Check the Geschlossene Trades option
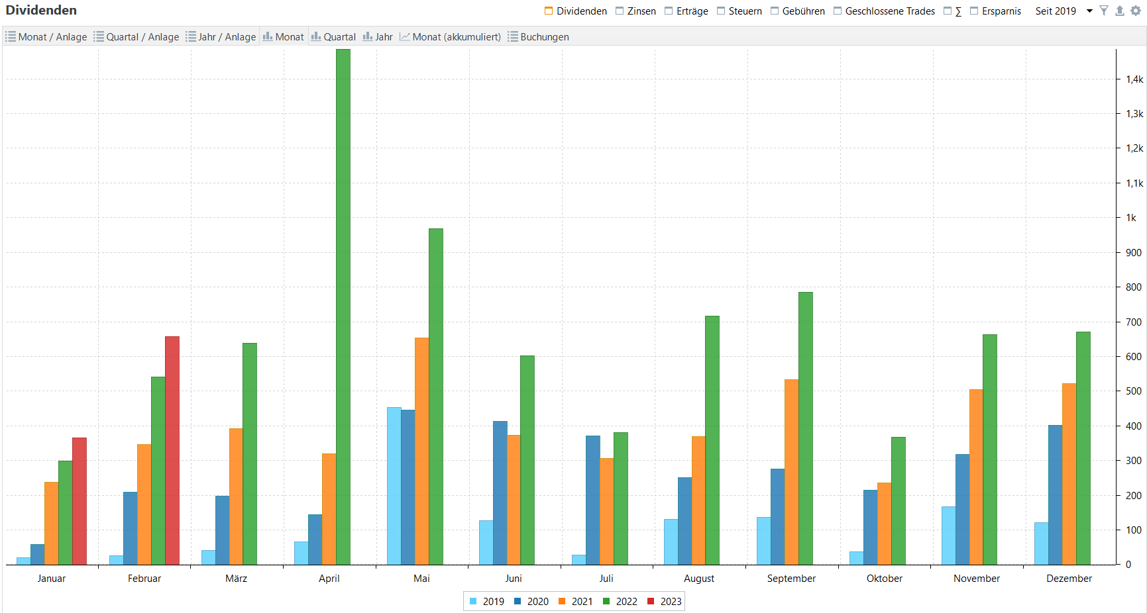Image resolution: width=1147 pixels, height=613 pixels. click(x=838, y=11)
